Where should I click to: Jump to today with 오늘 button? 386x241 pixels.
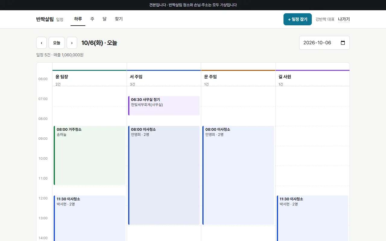coord(57,43)
